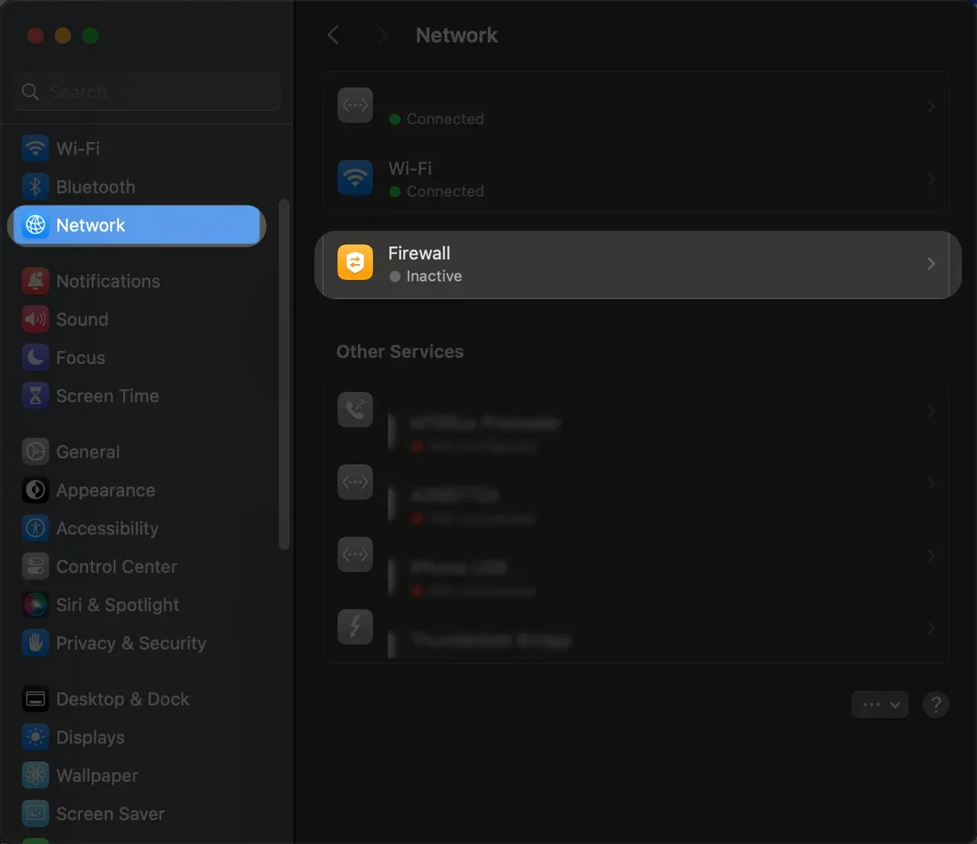977x844 pixels.
Task: Select Notifications label in sidebar
Action: tap(108, 281)
